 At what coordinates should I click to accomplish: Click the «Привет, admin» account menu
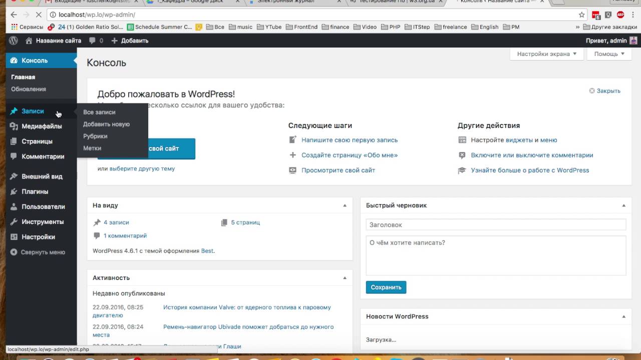(x=611, y=40)
